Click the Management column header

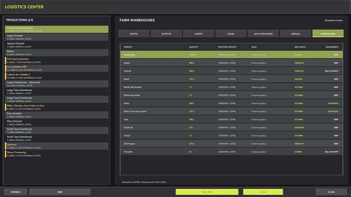point(332,47)
